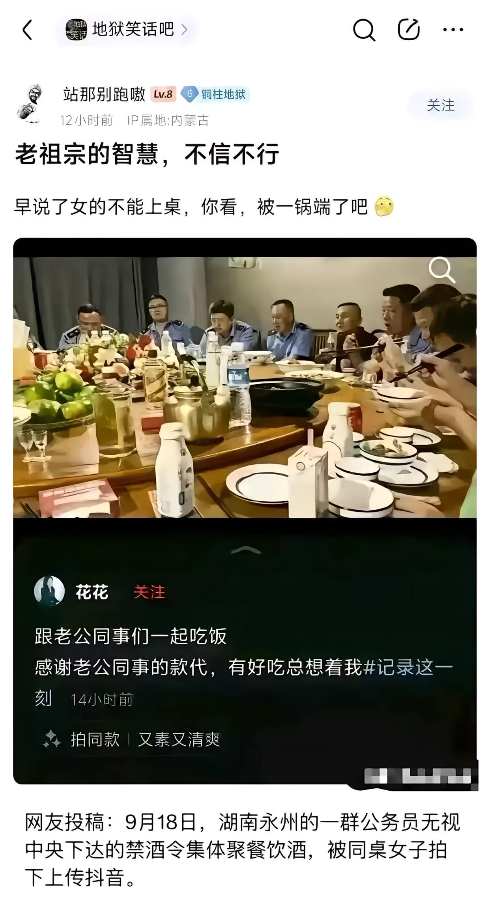Expand the 地狱笑话吧 chevron
Screen dimensions: 490x915
184,30
